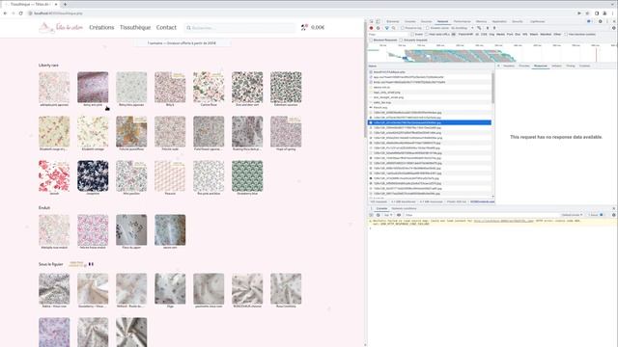Close the Tissuthèque browser tab

coord(56,4)
